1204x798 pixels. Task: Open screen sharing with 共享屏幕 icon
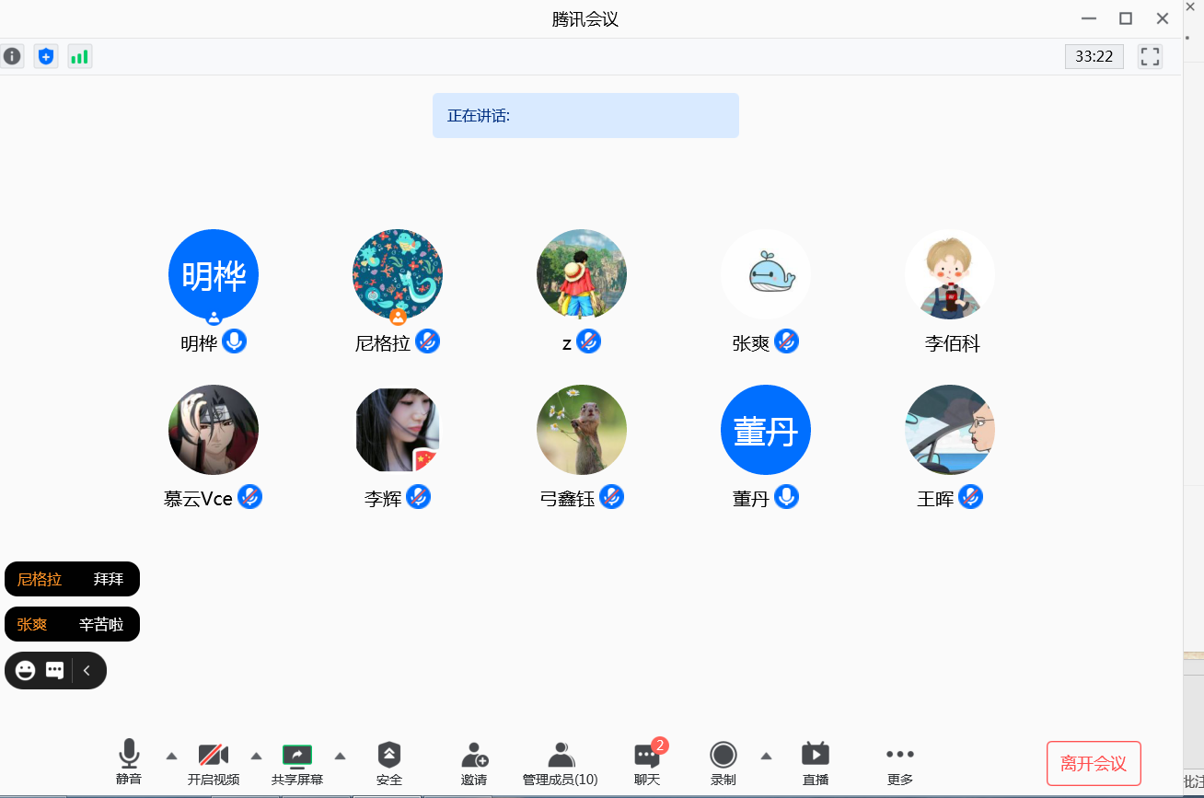[296, 762]
